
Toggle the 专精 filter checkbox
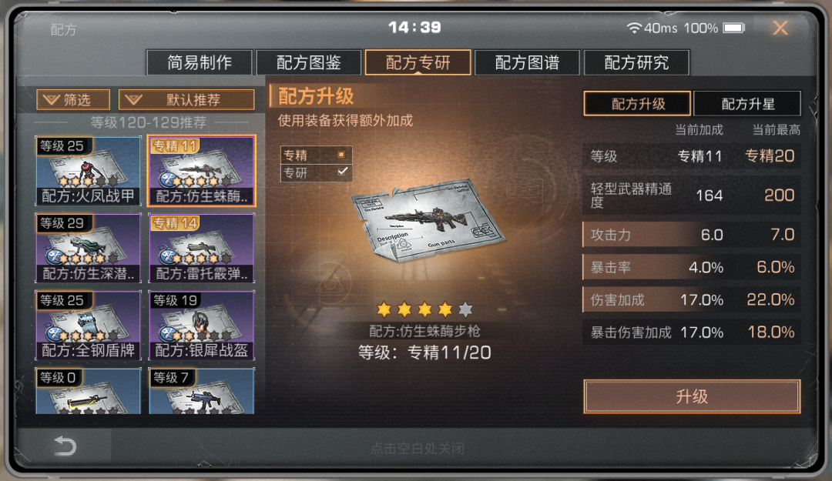(x=341, y=155)
